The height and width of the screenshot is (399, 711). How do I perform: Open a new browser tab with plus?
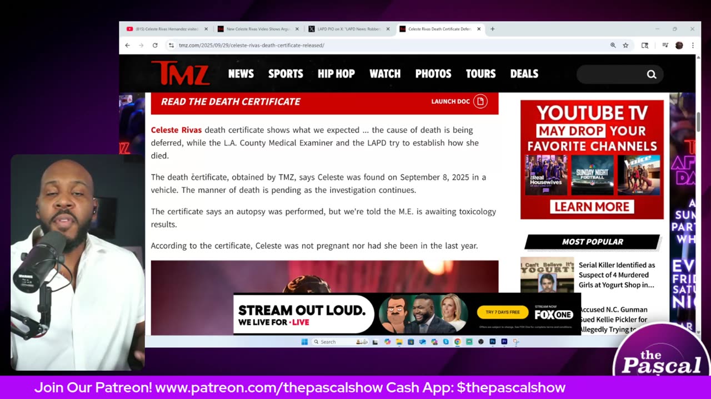point(492,29)
